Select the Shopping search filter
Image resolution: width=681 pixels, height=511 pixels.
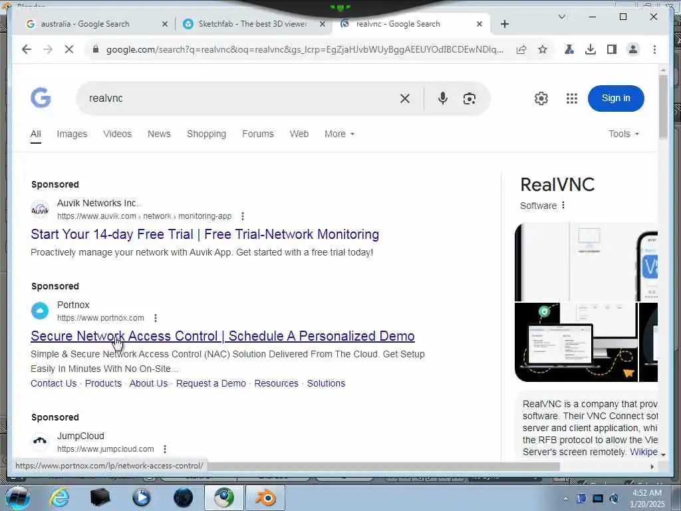point(206,134)
